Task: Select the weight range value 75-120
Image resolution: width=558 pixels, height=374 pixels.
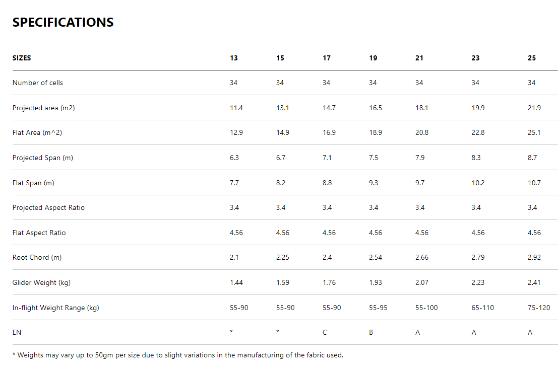Action: pos(539,308)
